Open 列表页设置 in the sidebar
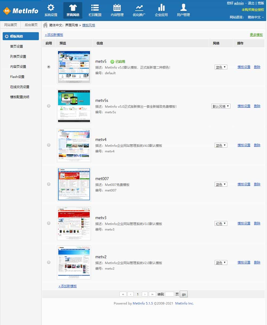 pos(18,56)
